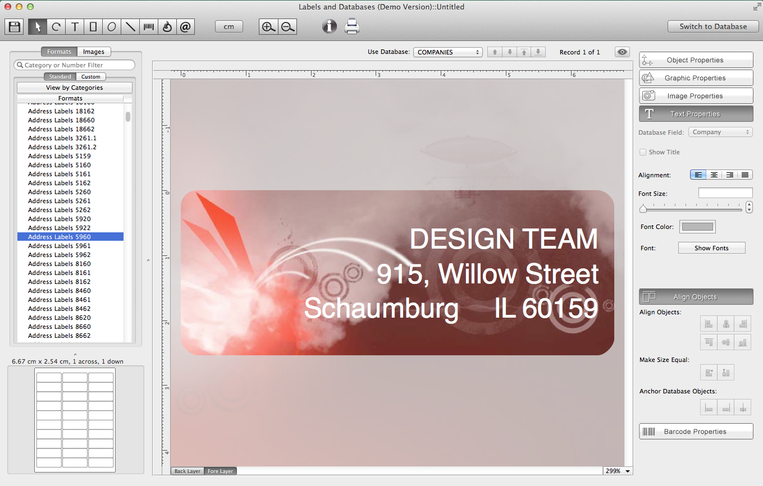
Task: Click the Switch to Database button
Action: pos(713,26)
